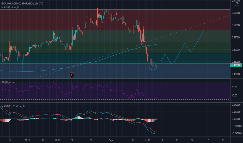Select the MA (200, close, 0) indicator legend
Image resolution: width=243 pixels, height=143 pixels.
pyautogui.click(x=10, y=7)
